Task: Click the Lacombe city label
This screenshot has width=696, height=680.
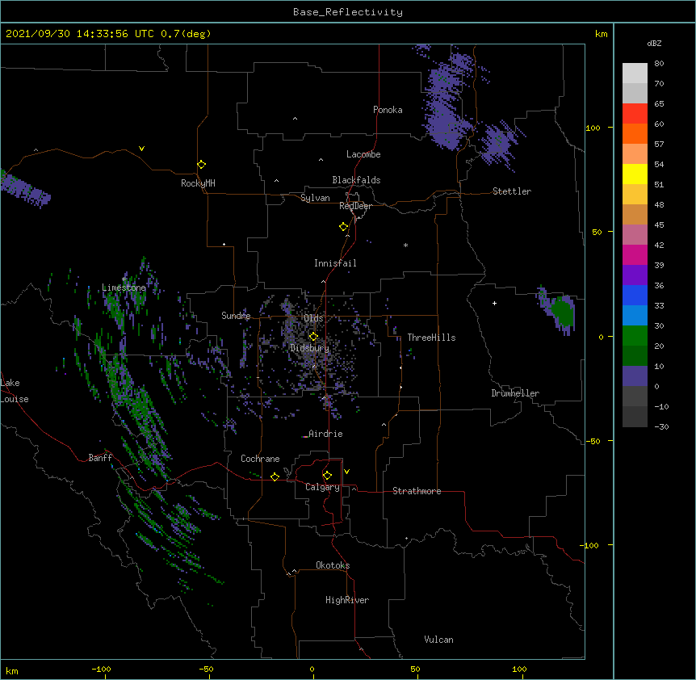Action: [x=363, y=154]
